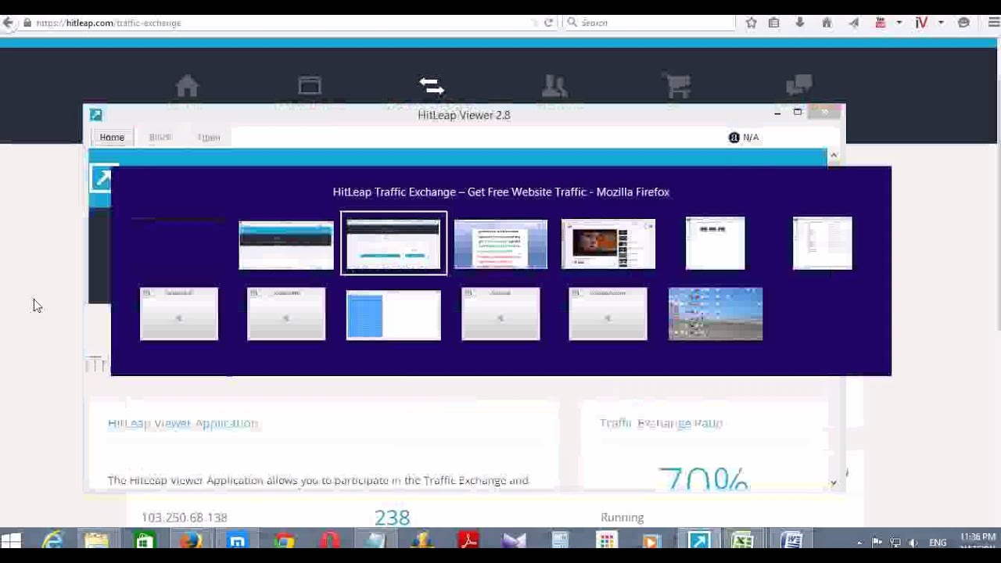This screenshot has width=1001, height=563.
Task: Click the Firefox home toolbar icon
Action: pos(827,23)
